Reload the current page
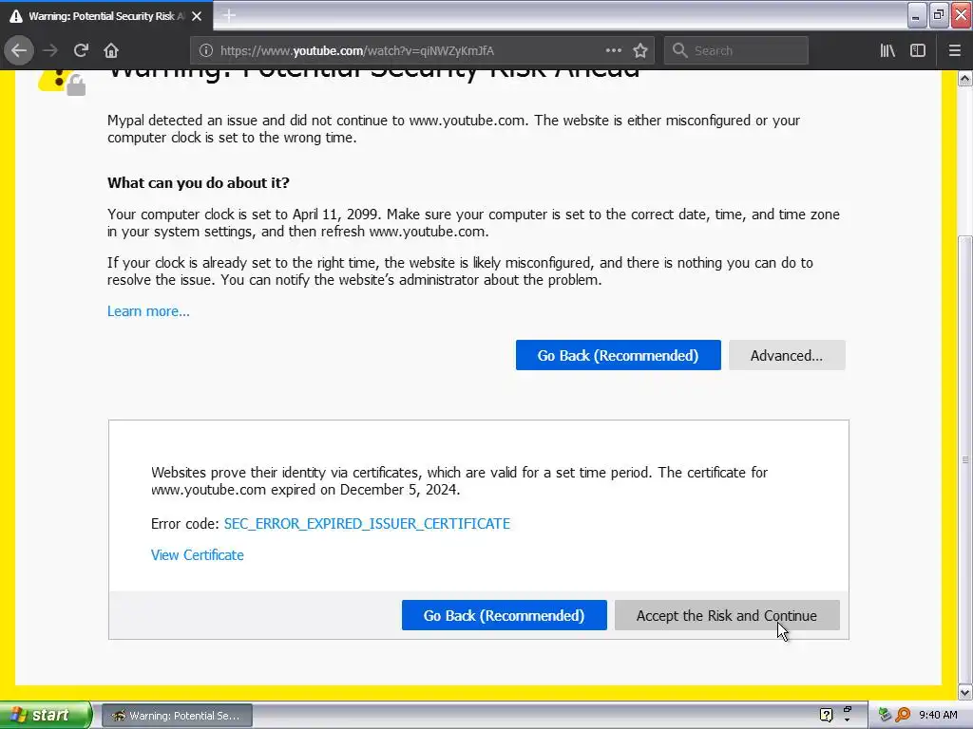The width and height of the screenshot is (973, 729). click(81, 50)
